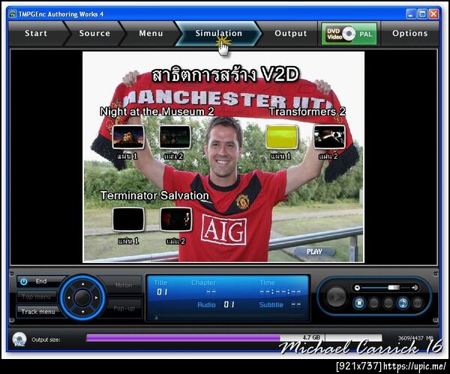This screenshot has width=450, height=374.
Task: Click the Track menu button
Action: (x=38, y=312)
